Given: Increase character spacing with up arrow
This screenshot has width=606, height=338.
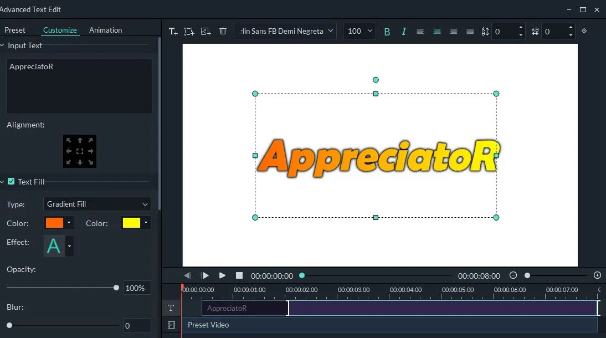Looking at the screenshot, I should [571, 27].
